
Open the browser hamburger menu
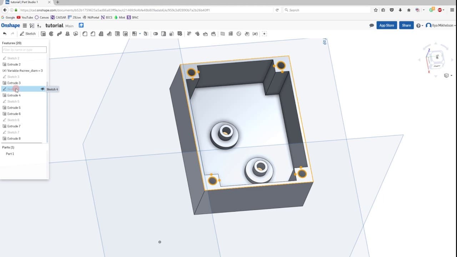(452, 10)
